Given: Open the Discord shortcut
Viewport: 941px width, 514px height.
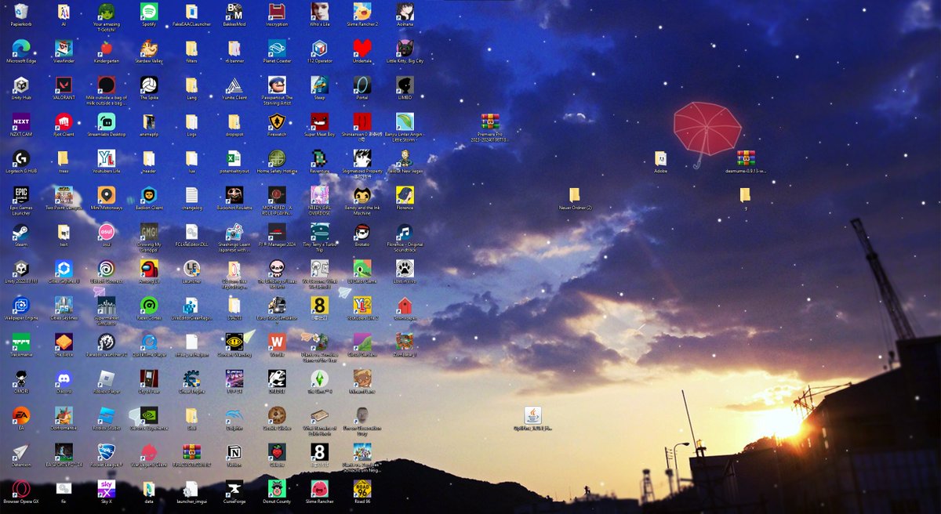Looking at the screenshot, I should 64,379.
